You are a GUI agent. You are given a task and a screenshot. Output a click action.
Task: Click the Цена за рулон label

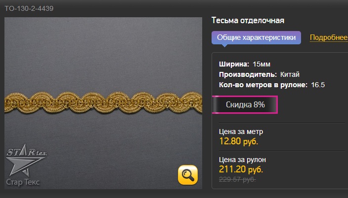(x=242, y=160)
